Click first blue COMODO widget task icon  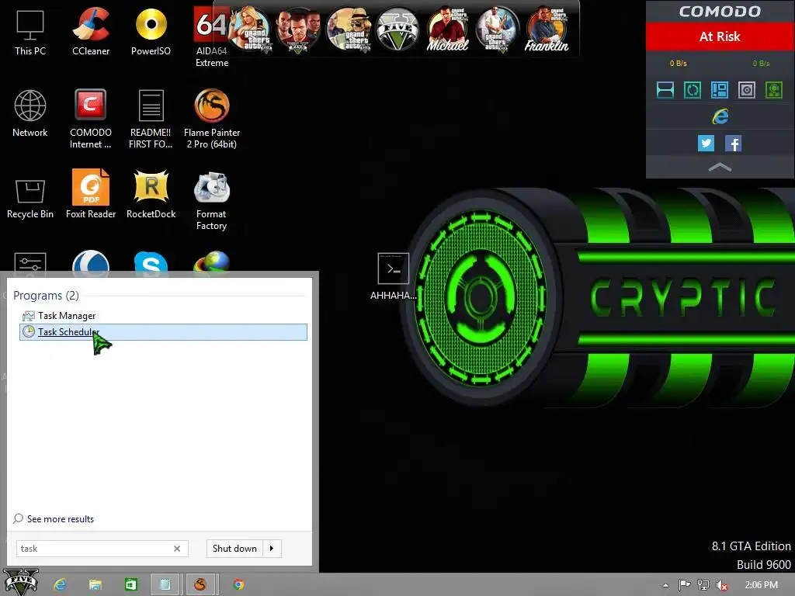coord(665,90)
